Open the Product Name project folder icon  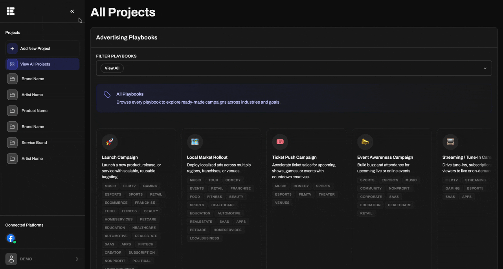coord(12,111)
